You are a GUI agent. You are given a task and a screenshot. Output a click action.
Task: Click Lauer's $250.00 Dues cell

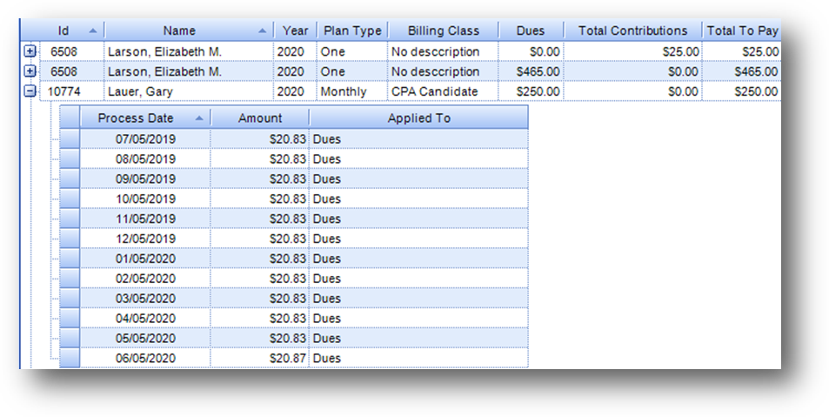coord(531,91)
